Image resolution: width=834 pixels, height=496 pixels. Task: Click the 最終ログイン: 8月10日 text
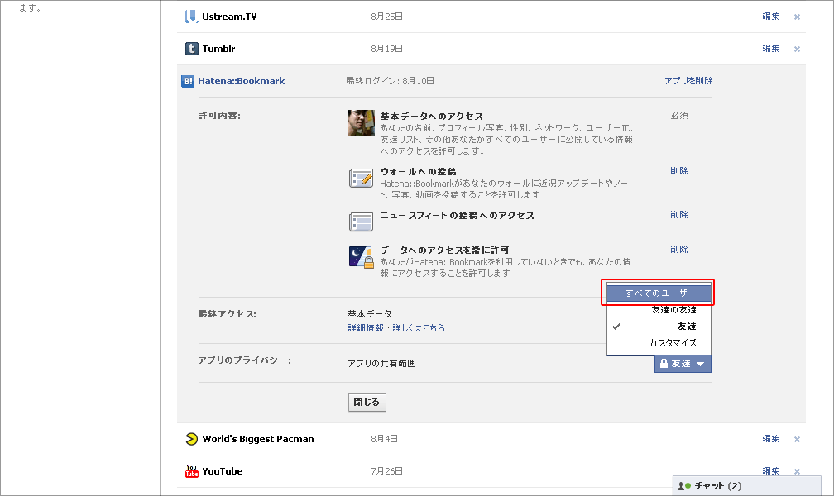391,81
